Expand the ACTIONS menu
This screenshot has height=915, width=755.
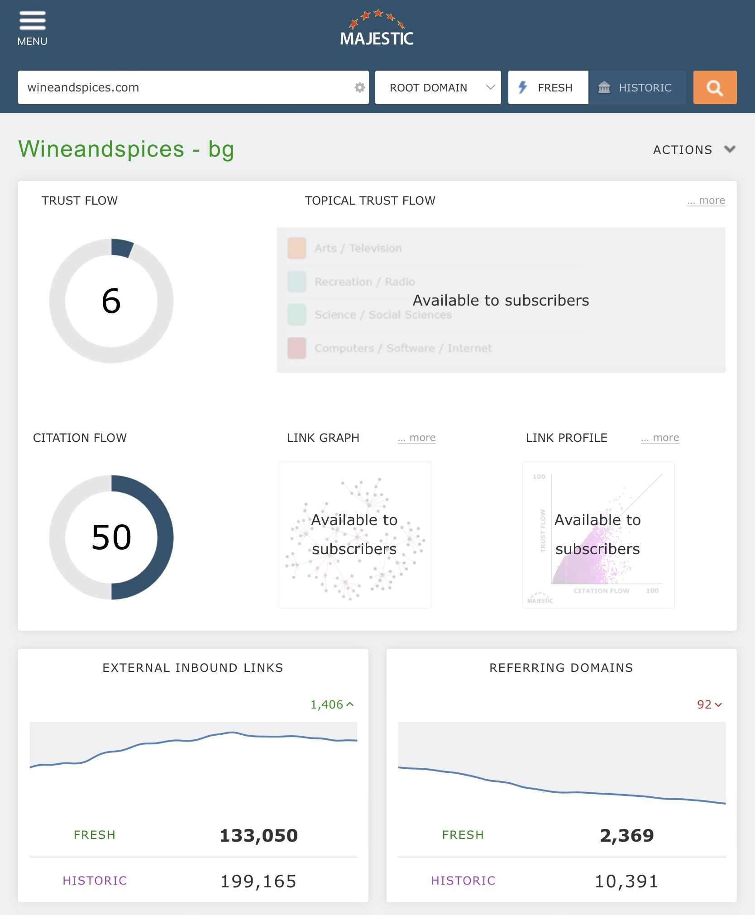[694, 149]
